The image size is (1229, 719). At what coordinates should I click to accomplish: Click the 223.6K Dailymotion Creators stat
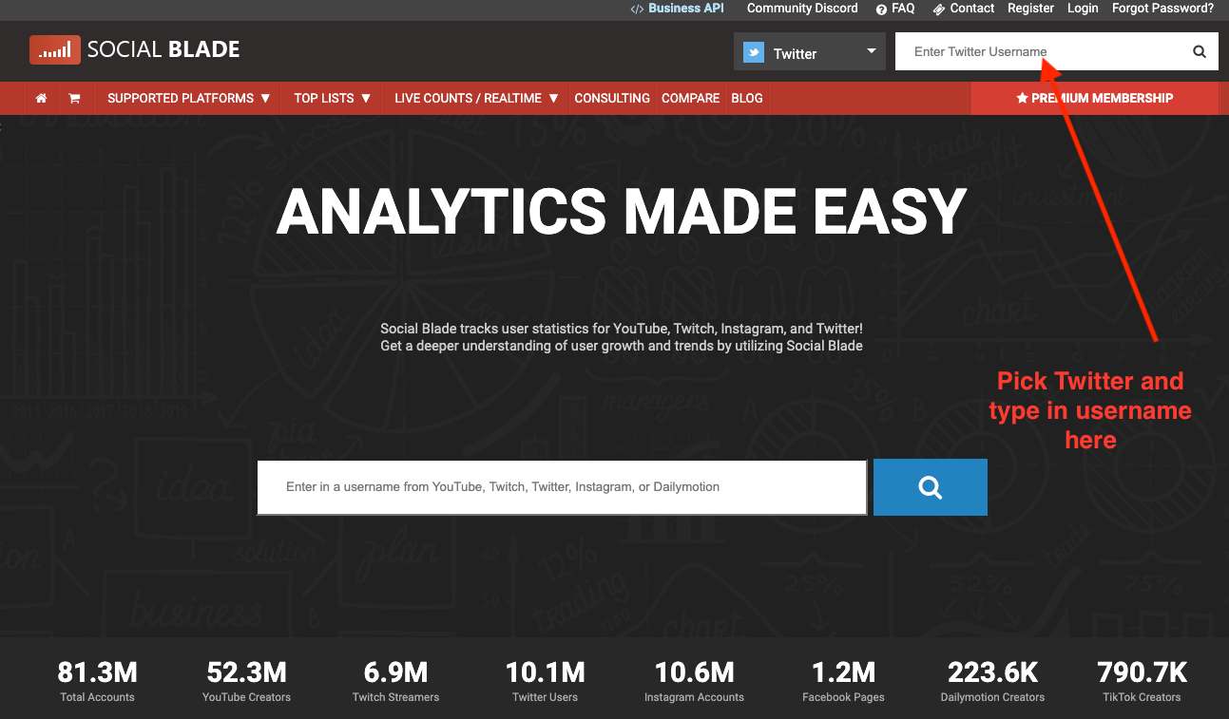point(992,681)
